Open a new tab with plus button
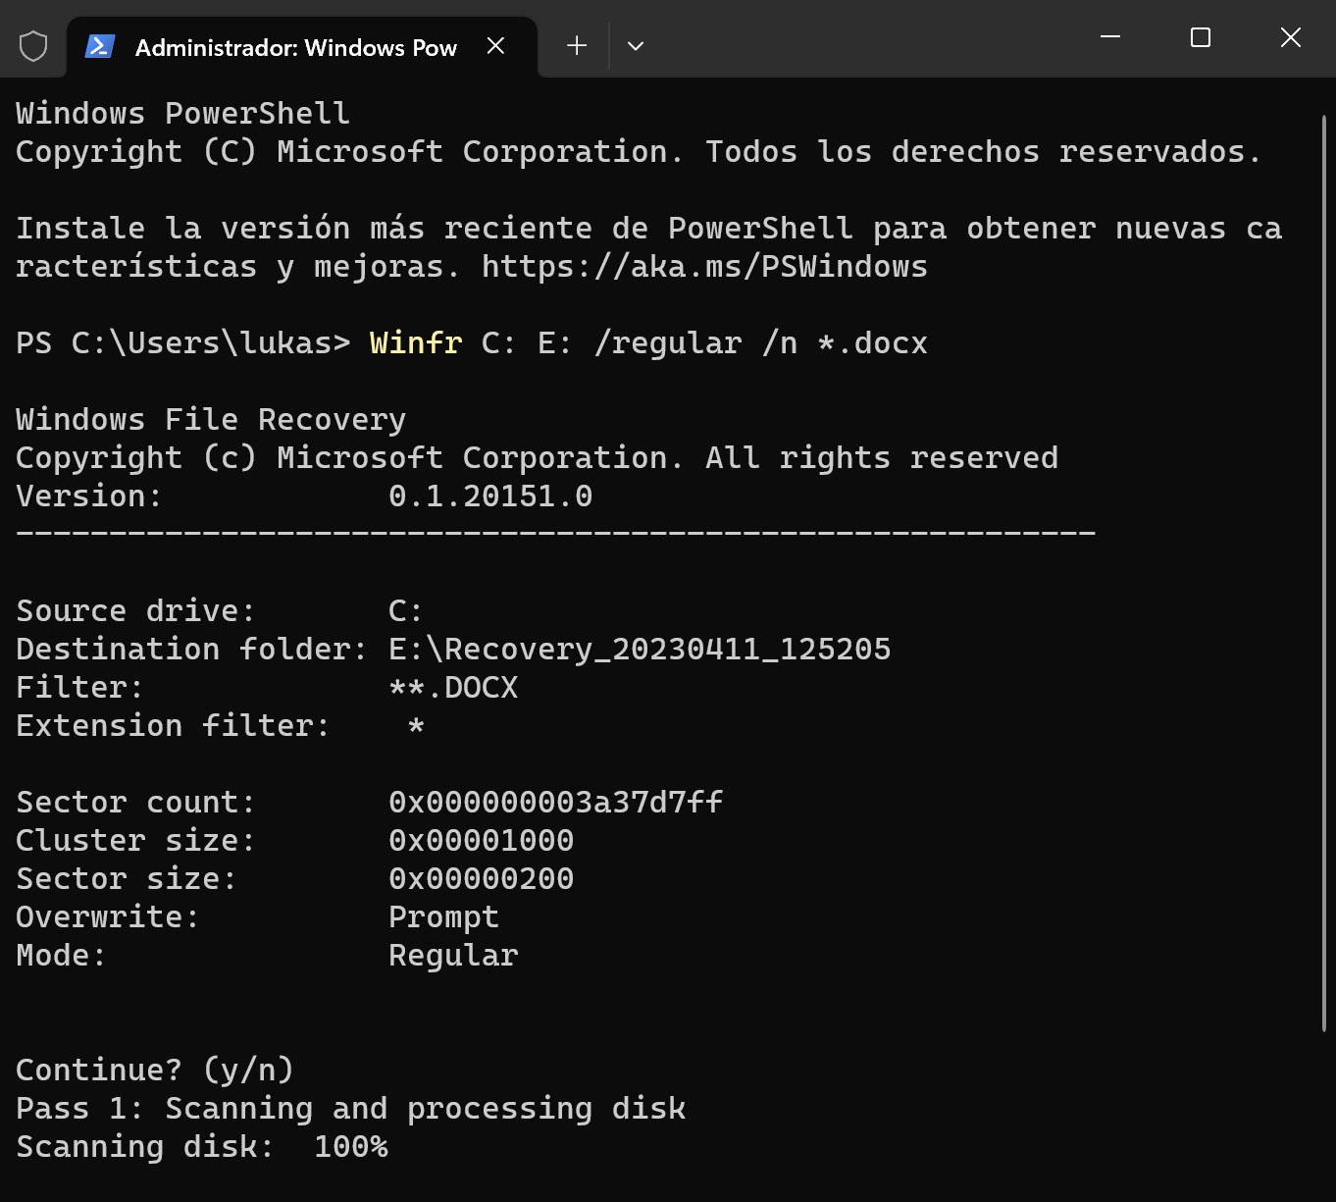 [577, 45]
